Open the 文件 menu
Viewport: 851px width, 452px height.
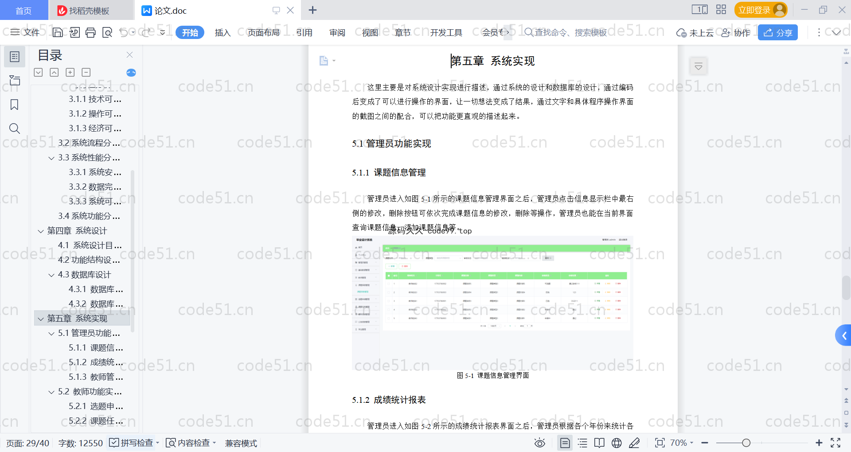coord(25,32)
